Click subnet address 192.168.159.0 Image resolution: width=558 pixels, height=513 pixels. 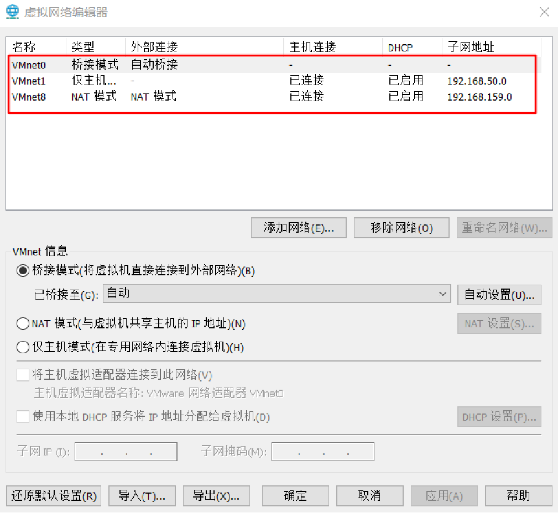pyautogui.click(x=479, y=97)
